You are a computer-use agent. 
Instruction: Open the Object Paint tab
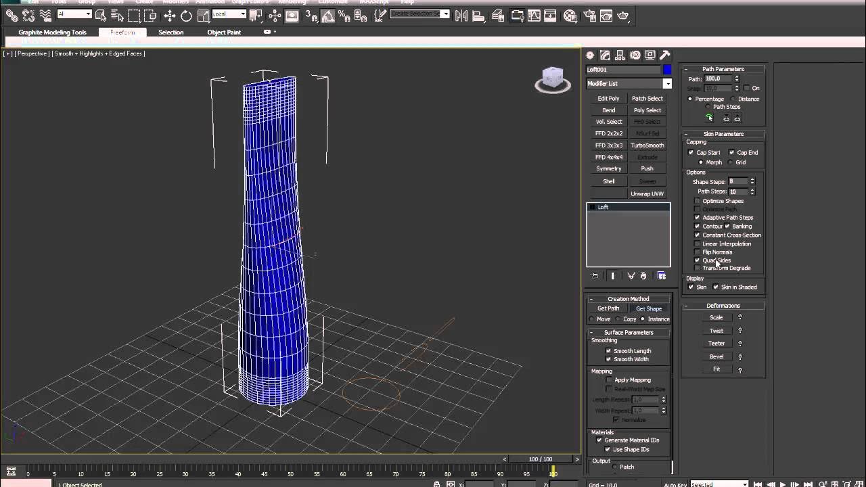224,32
